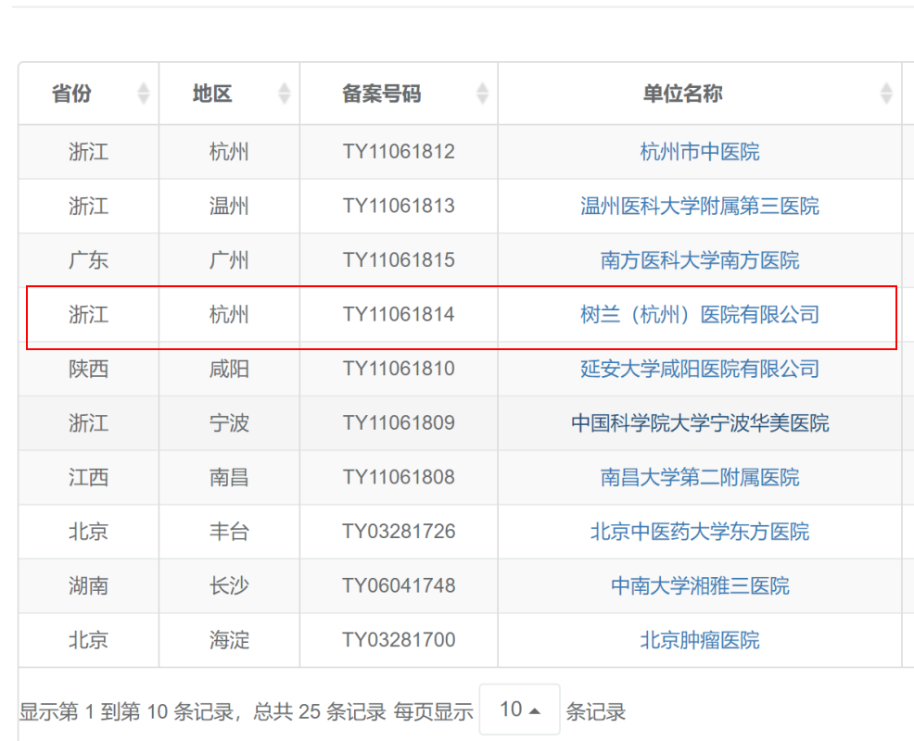Sort by 单位名称 column sort arrows
The width and height of the screenshot is (914, 741).
[886, 94]
